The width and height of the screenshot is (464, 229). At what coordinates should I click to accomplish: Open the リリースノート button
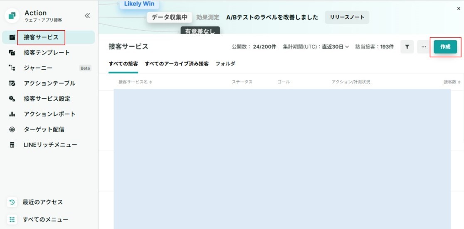pyautogui.click(x=347, y=17)
